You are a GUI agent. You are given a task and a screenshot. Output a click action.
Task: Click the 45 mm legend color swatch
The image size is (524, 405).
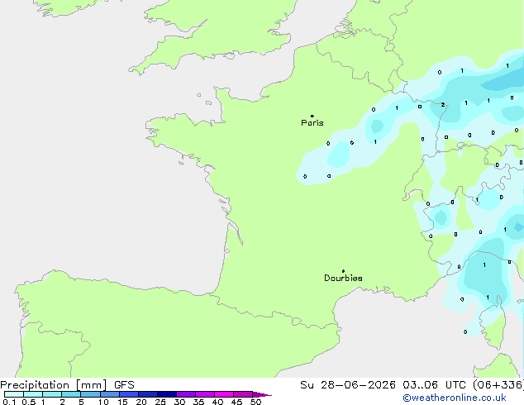coord(243,394)
